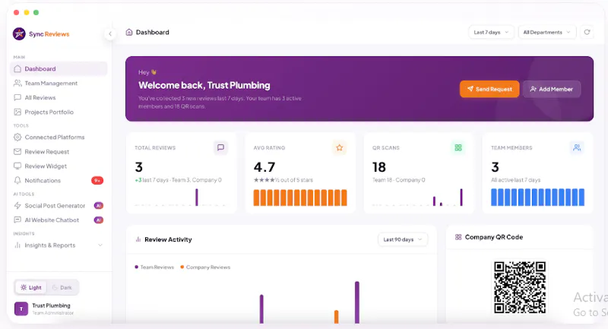This screenshot has height=329, width=608.
Task: Click the Social Post Generator lightning icon
Action: coord(17,205)
